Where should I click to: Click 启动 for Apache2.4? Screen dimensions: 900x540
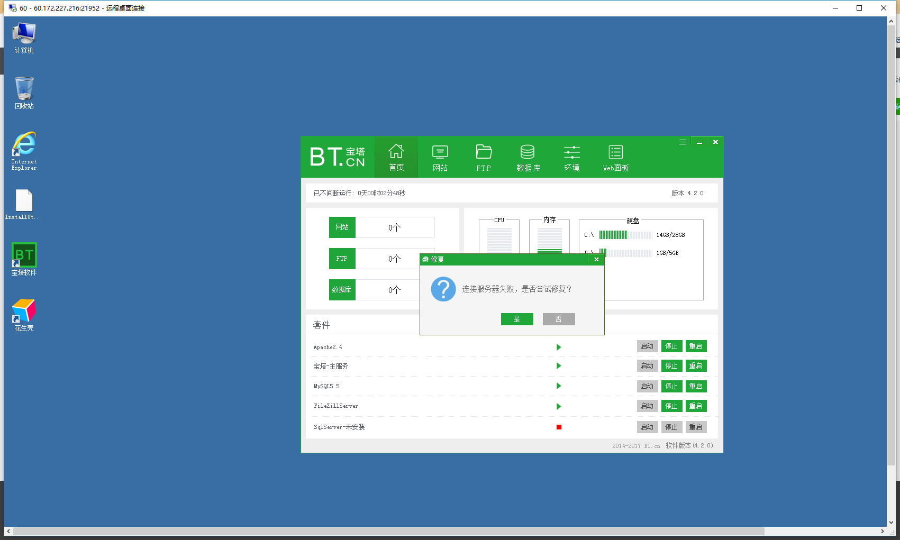click(647, 346)
